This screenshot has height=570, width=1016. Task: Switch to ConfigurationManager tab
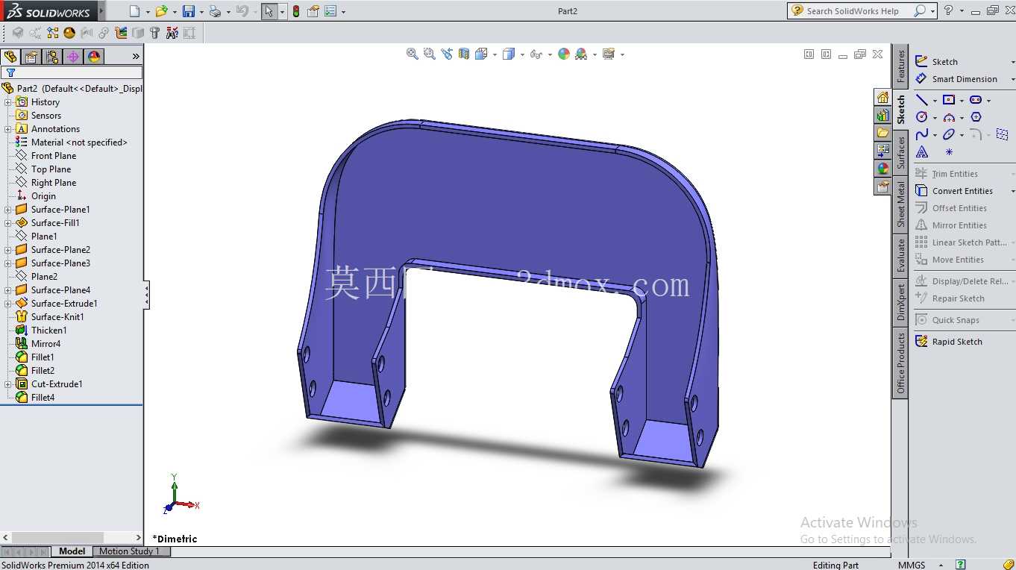pyautogui.click(x=52, y=57)
